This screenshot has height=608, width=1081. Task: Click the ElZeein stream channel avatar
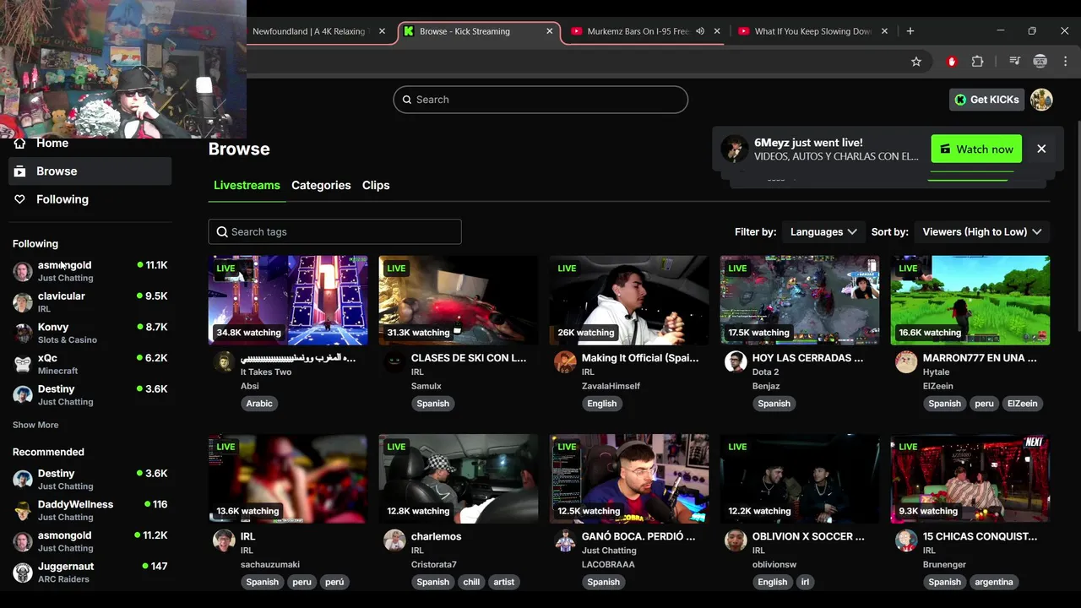point(906,363)
